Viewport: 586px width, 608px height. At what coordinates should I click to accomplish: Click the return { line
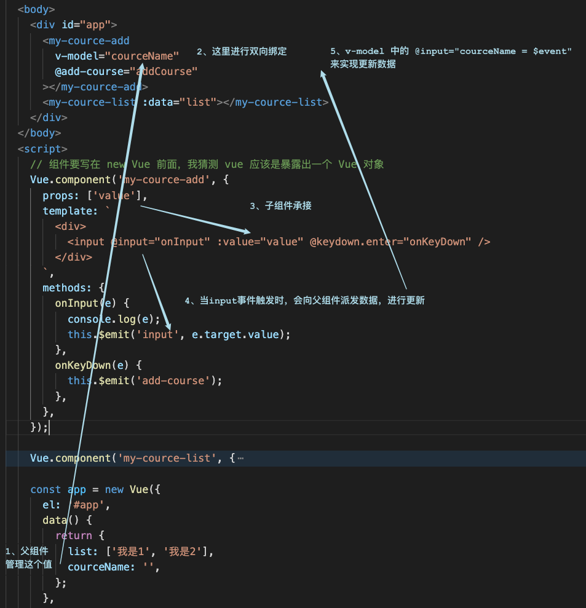coord(79,535)
